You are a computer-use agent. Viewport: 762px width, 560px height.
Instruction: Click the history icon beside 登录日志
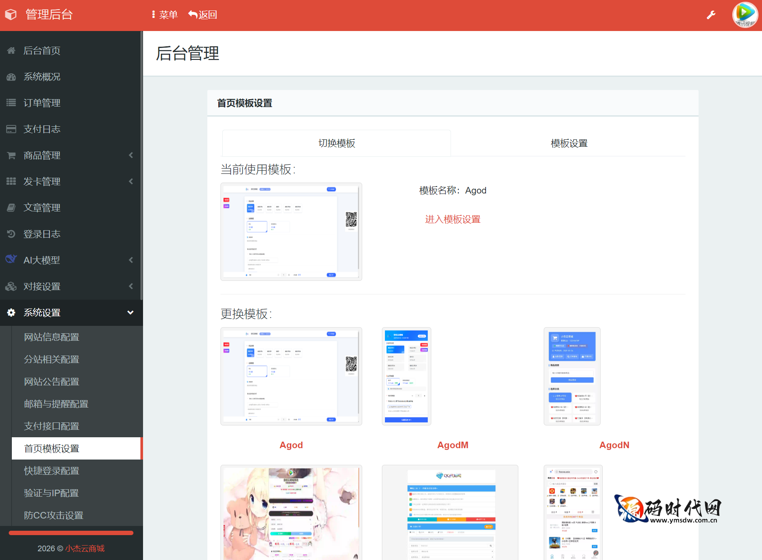pyautogui.click(x=11, y=234)
